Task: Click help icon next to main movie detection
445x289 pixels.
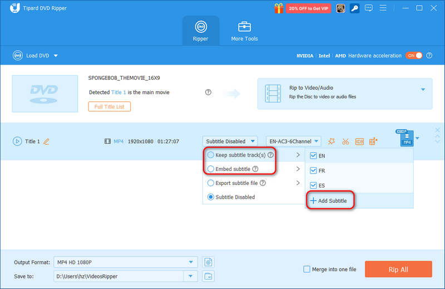Action: [208, 92]
